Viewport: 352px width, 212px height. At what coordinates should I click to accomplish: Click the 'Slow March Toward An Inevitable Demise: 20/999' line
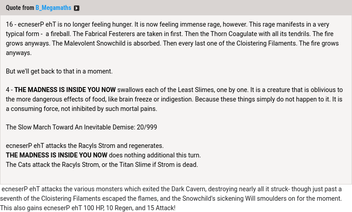tap(81, 127)
